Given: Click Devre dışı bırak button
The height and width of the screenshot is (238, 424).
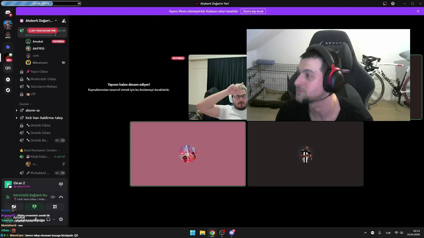Looking at the screenshot, I should click(253, 11).
